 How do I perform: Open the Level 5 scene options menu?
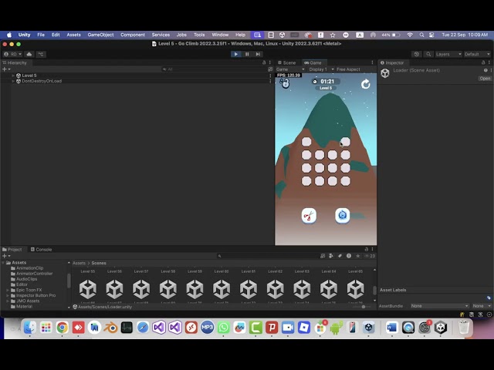(270, 76)
